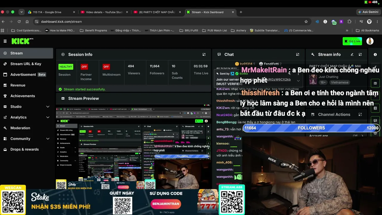This screenshot has width=382, height=215.
Task: Expand the Studio sidebar section
Action: click(48, 107)
